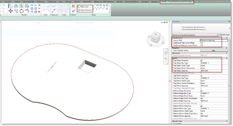
Task: Click the red X Cancel Edit Mode icon
Action: 73,6
